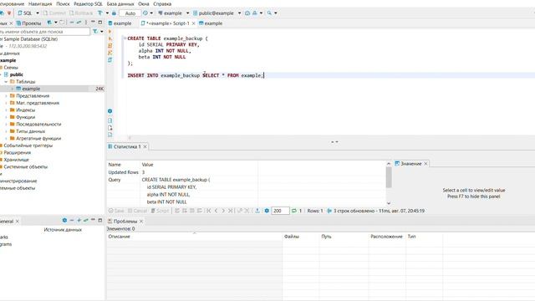The height and width of the screenshot is (301, 535).
Task: Close the Script-1 editor tab
Action: coord(193,23)
